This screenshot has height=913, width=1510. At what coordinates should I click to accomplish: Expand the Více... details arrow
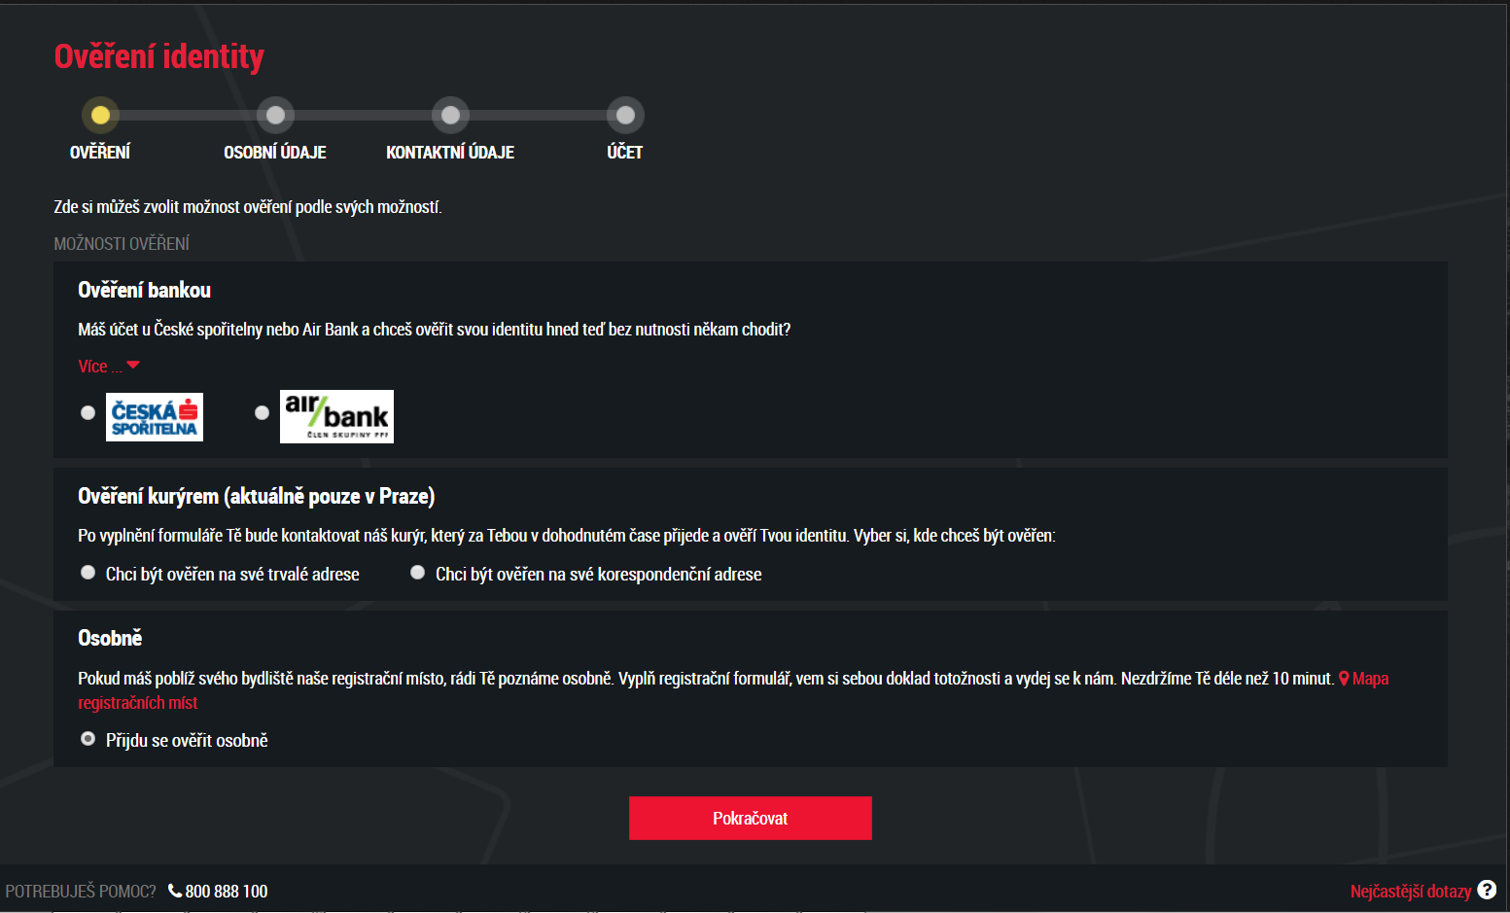coord(133,366)
